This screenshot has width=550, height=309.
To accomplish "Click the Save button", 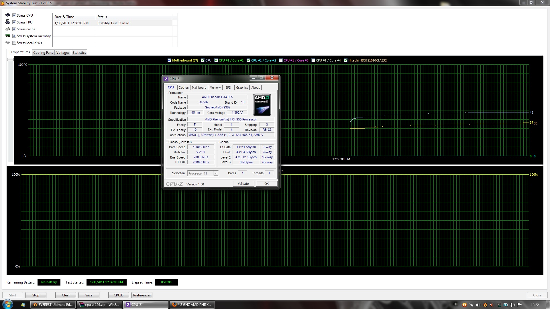I will [x=89, y=295].
